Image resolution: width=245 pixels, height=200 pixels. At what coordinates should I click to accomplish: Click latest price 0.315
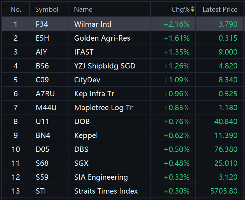[x=228, y=38]
